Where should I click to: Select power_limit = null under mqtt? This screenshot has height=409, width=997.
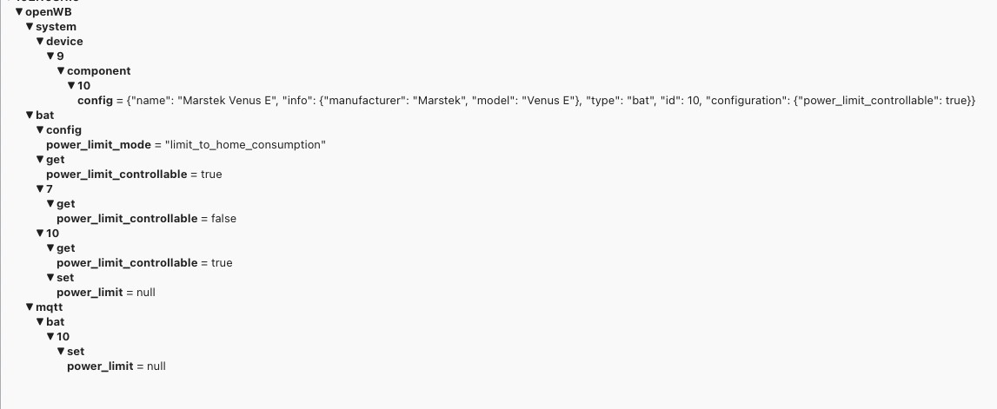(116, 366)
